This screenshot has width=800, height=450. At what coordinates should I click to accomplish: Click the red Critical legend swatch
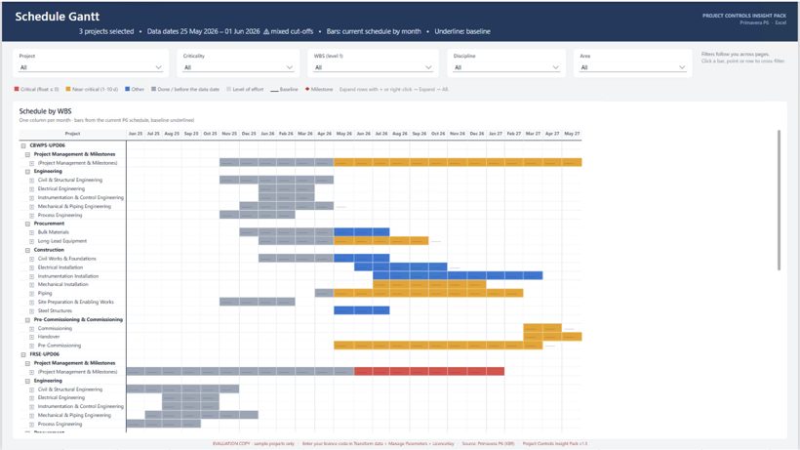point(17,89)
